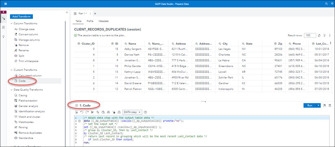Collapse the transforms side panel
Image resolution: width=335 pixels, height=147 pixels.
pos(66,12)
